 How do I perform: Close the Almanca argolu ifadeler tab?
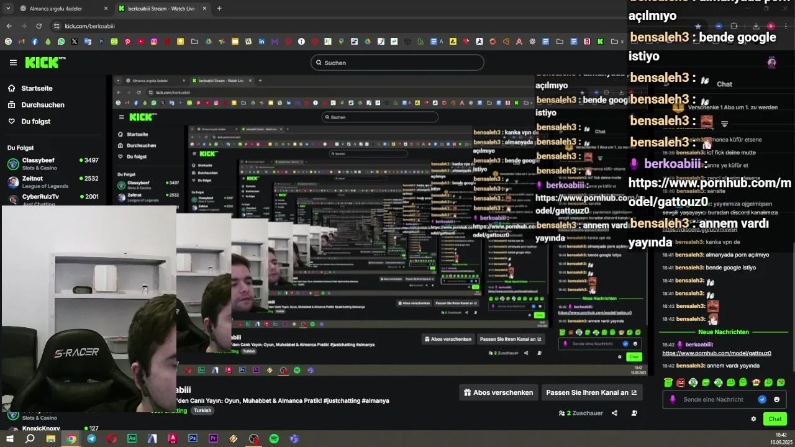click(x=106, y=9)
